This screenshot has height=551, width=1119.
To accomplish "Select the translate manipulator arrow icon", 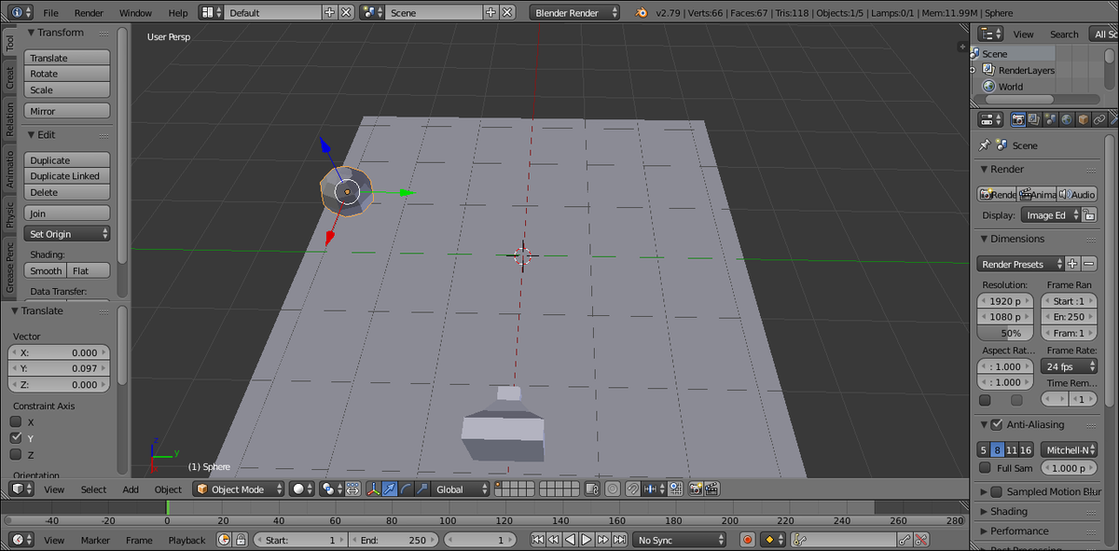I will (389, 489).
